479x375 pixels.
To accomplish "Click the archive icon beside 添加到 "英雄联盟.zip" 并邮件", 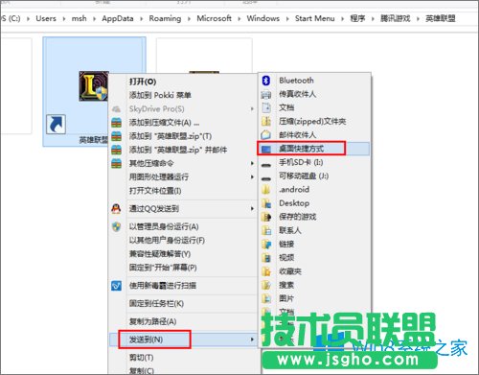I will pyautogui.click(x=116, y=150).
